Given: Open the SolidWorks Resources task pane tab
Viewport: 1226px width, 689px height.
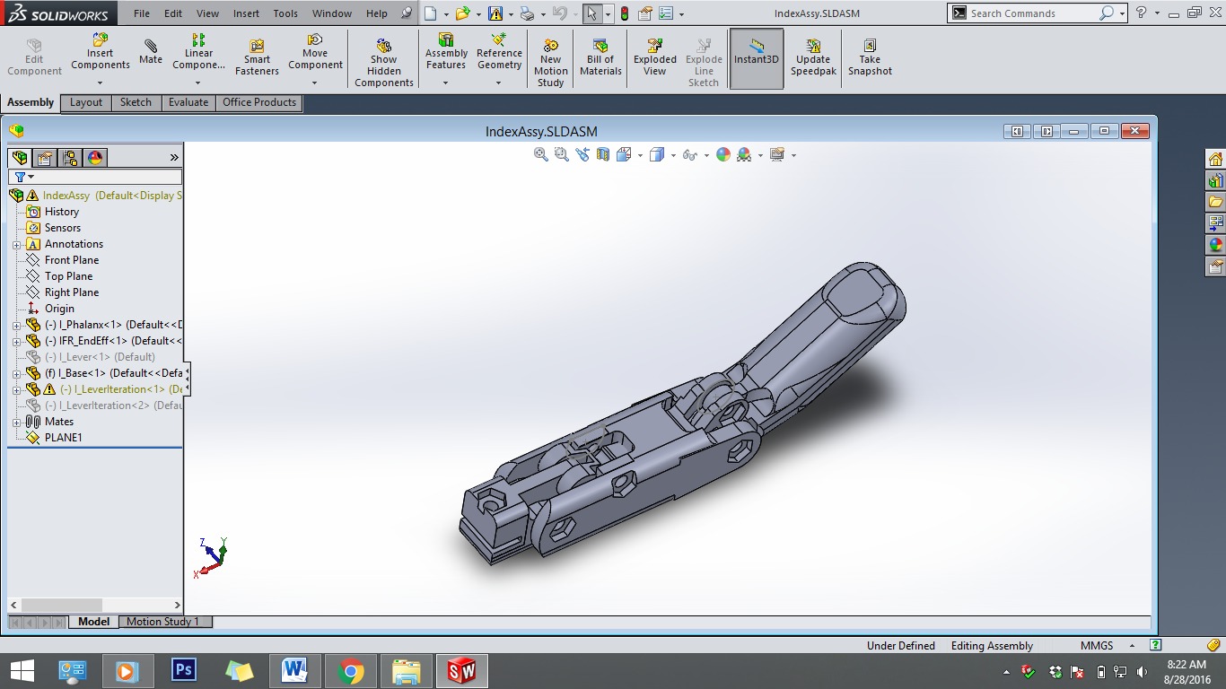Looking at the screenshot, I should coord(1215,160).
